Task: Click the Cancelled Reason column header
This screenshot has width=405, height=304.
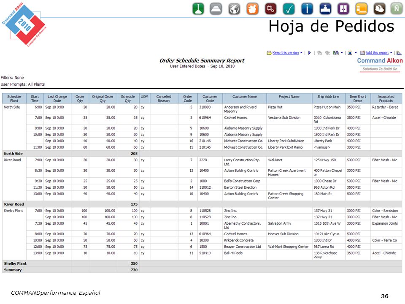Action: click(164, 98)
